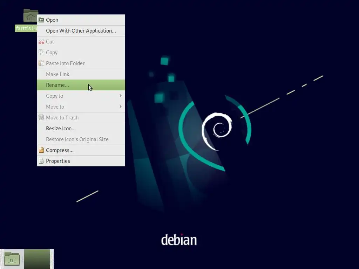Select the Home folder desktop icon

click(30, 15)
